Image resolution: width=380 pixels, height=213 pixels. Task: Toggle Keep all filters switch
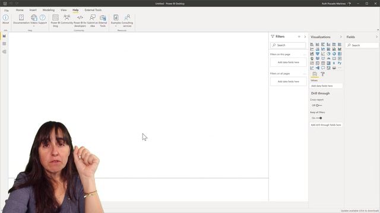tap(319, 118)
